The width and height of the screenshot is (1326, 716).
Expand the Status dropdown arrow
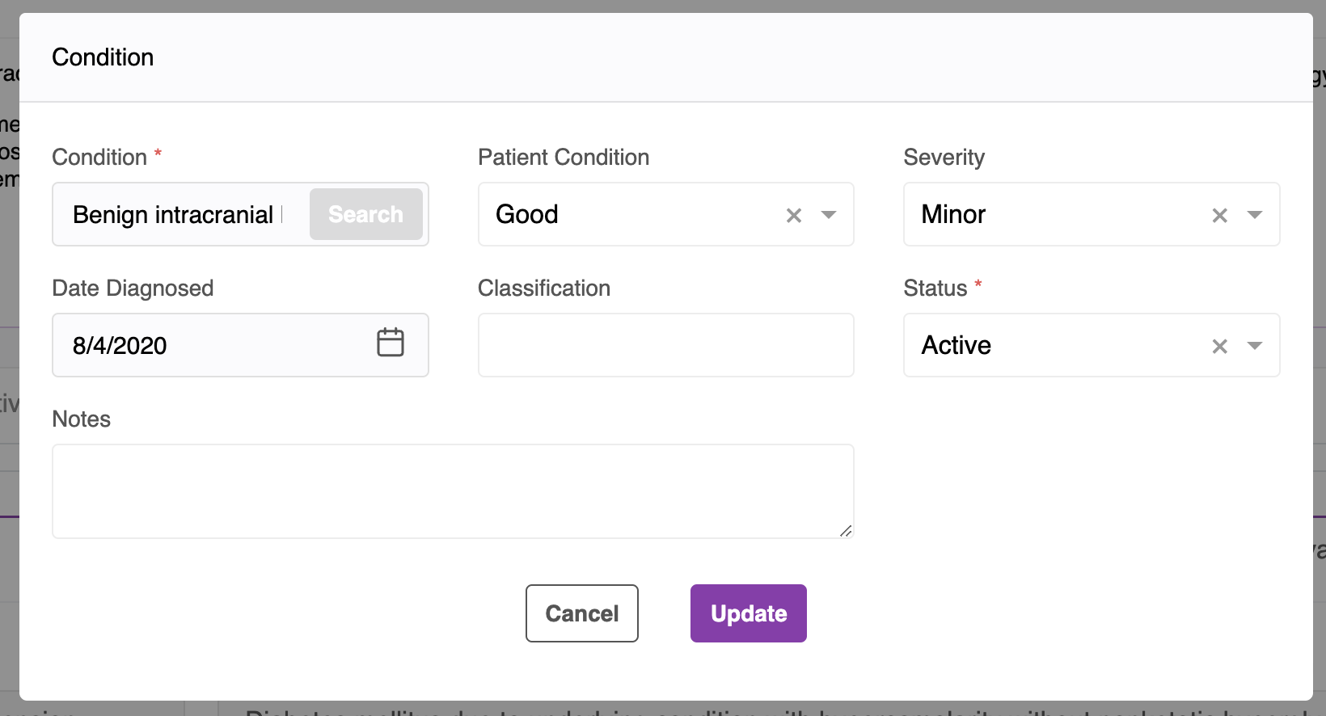[x=1254, y=346]
